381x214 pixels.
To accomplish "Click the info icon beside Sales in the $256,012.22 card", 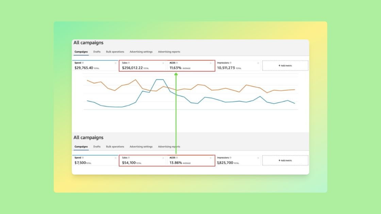I will click(x=129, y=63).
